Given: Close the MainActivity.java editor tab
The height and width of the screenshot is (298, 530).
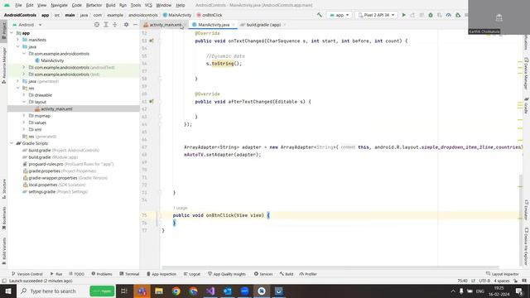Looking at the screenshot, I should (x=234, y=25).
